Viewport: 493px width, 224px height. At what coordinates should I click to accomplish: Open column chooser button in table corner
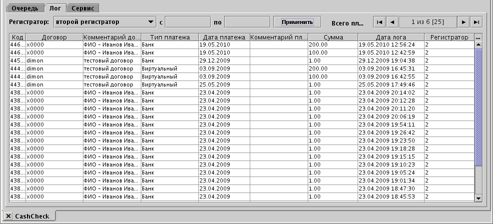(478, 37)
